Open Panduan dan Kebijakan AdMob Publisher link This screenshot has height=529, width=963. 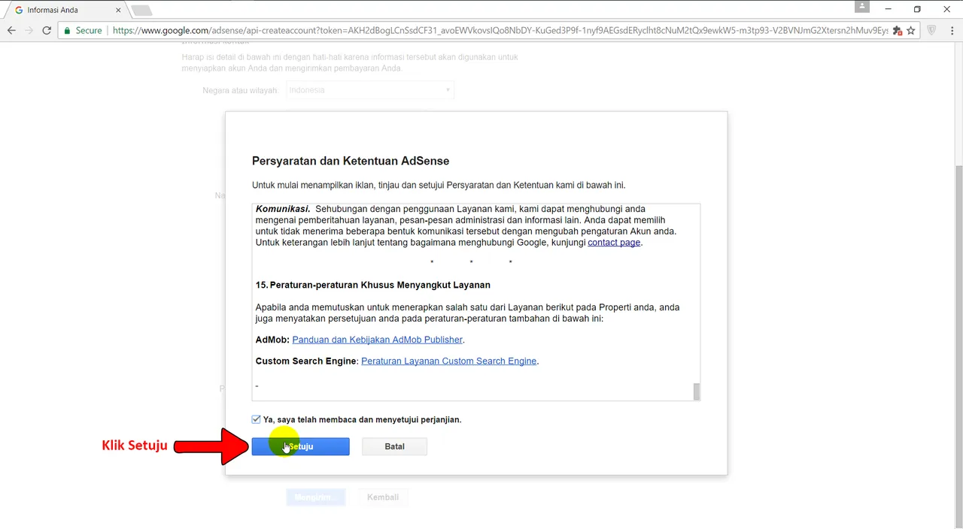(378, 340)
